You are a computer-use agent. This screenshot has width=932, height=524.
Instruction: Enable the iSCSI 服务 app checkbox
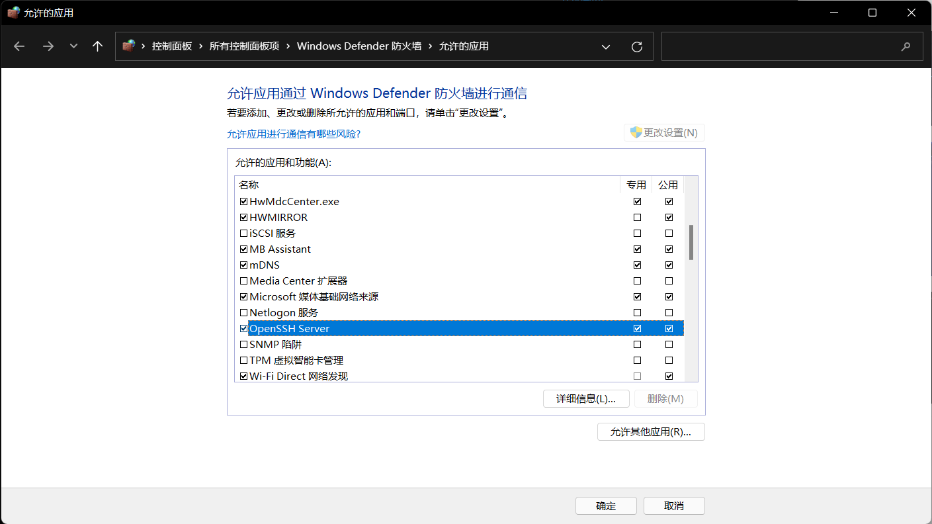coord(243,234)
